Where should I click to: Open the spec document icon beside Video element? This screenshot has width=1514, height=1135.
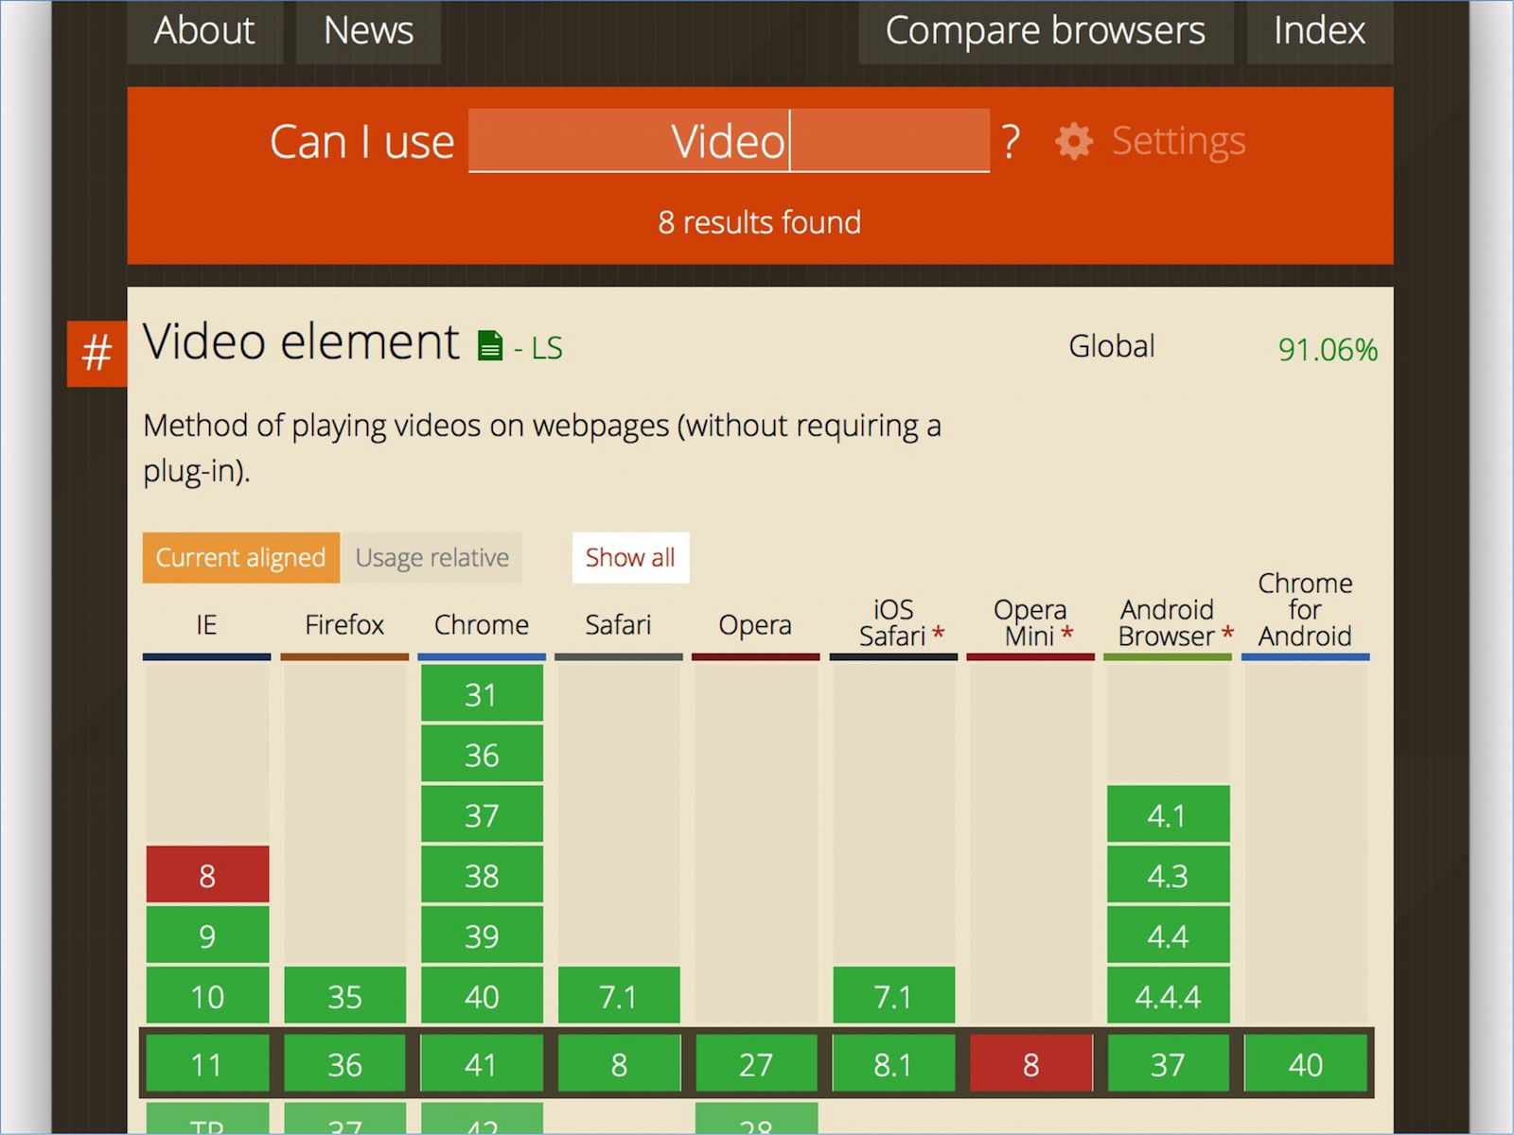490,345
